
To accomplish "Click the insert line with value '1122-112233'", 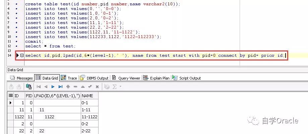I will [93, 37].
